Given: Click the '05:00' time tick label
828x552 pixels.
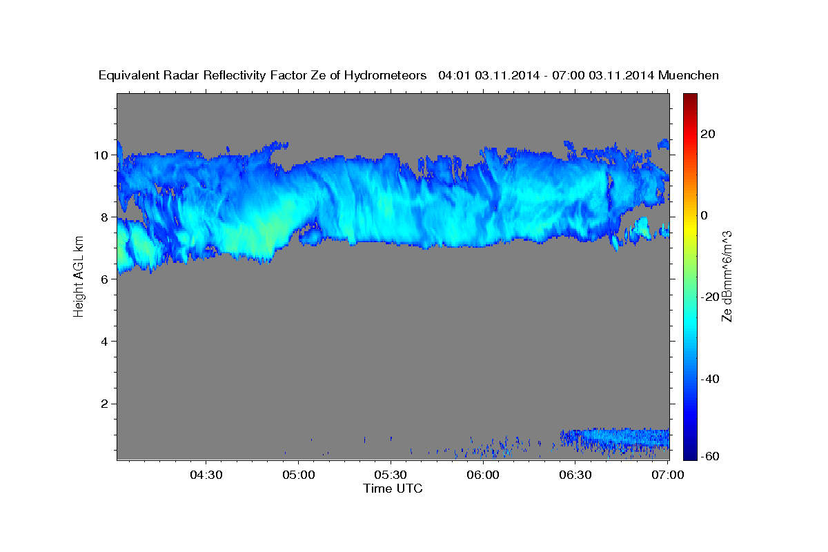Looking at the screenshot, I should 299,475.
